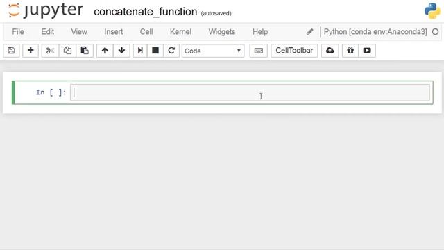Move the selected cell up
The width and height of the screenshot is (444, 250).
pos(105,51)
